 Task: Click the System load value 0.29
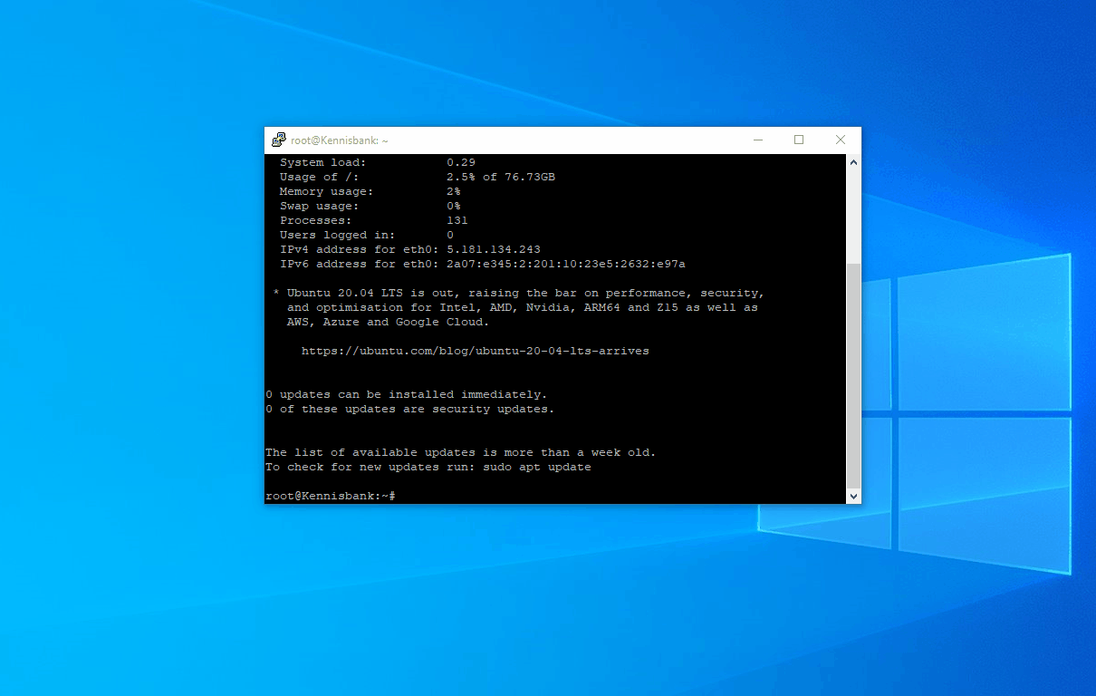[461, 162]
